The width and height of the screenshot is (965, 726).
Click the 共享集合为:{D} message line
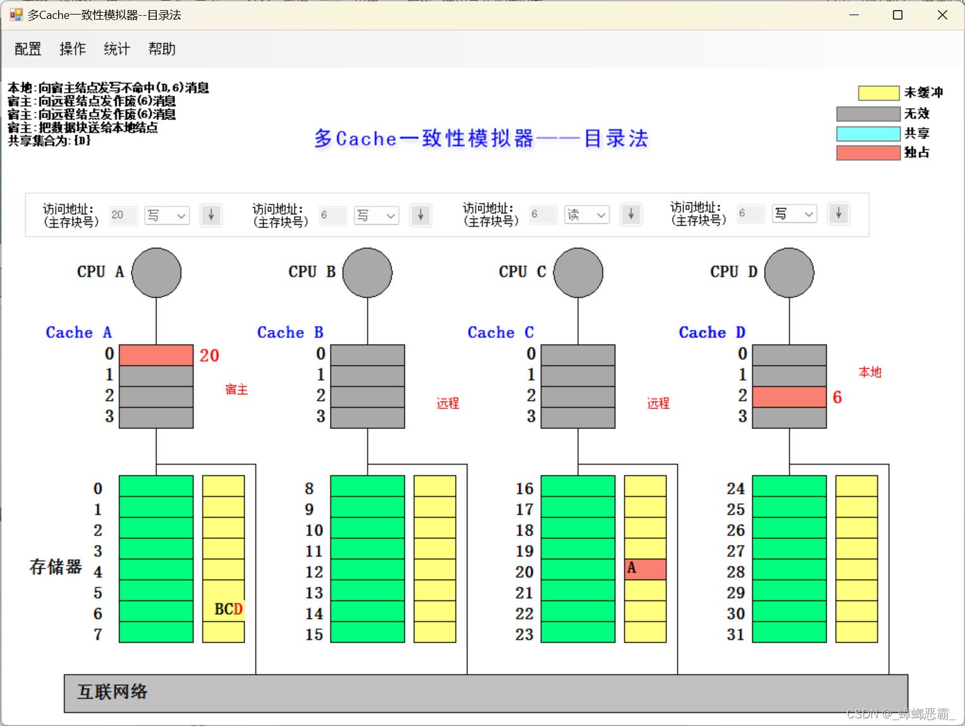tap(49, 141)
